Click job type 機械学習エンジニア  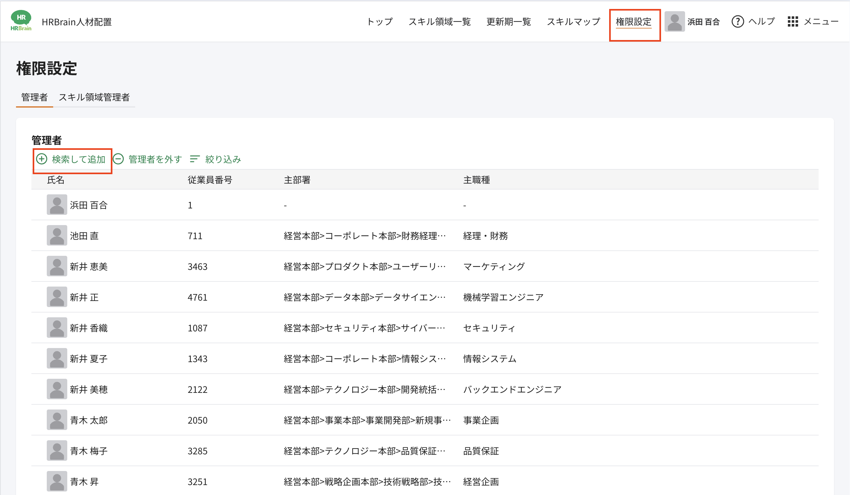503,297
